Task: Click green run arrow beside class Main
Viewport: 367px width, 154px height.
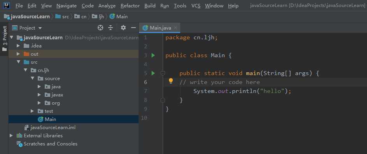Action: [153, 56]
